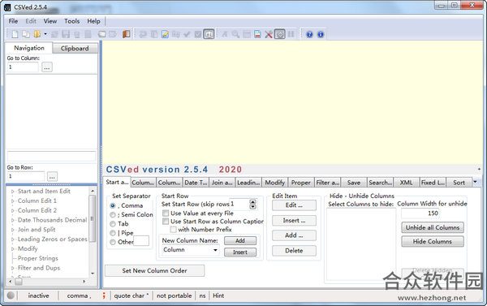This screenshot has height=306, width=487.
Task: Select Tab separator option
Action: pos(113,224)
